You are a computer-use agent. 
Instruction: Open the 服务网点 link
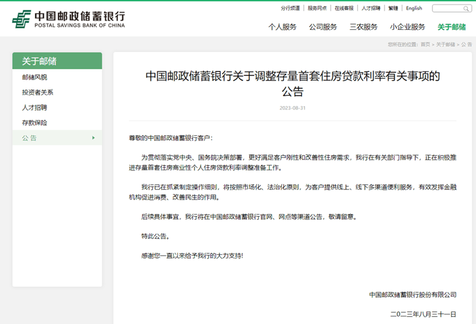point(317,8)
